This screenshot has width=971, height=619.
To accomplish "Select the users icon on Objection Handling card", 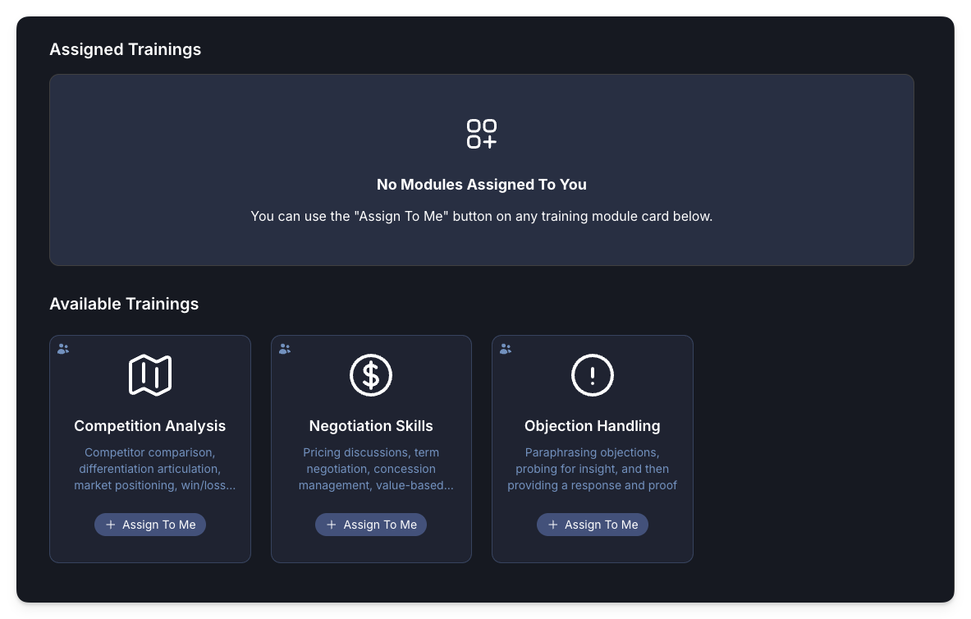I will click(506, 348).
